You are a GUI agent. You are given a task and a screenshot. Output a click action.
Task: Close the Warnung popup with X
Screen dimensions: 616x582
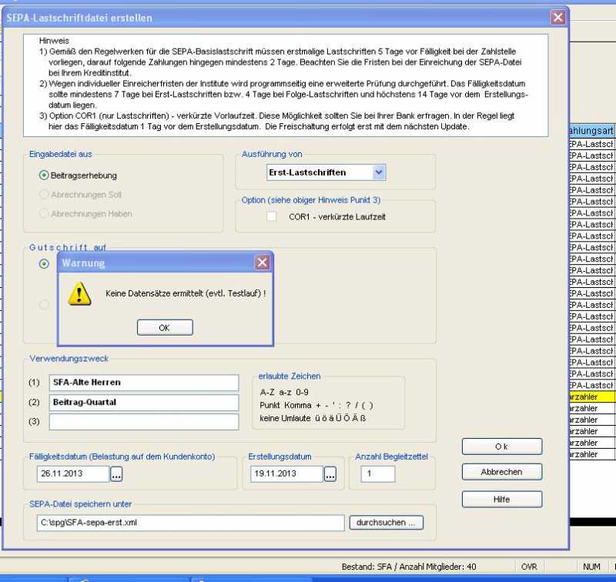[263, 263]
